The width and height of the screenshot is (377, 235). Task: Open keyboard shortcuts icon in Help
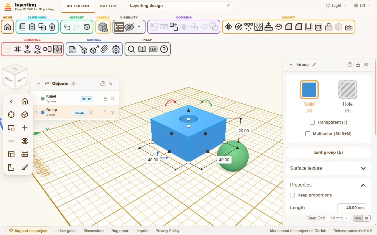(153, 49)
